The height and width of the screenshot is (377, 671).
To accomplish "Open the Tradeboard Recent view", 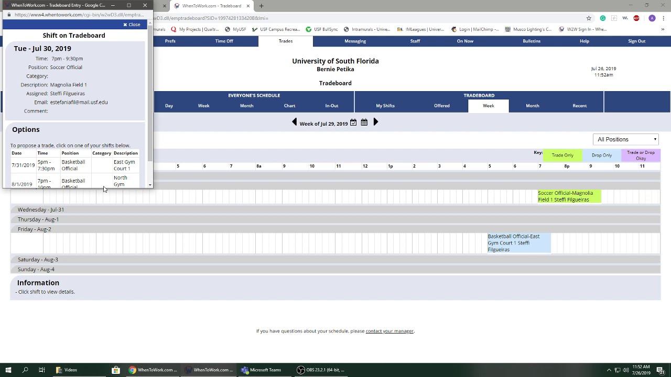I will (580, 106).
